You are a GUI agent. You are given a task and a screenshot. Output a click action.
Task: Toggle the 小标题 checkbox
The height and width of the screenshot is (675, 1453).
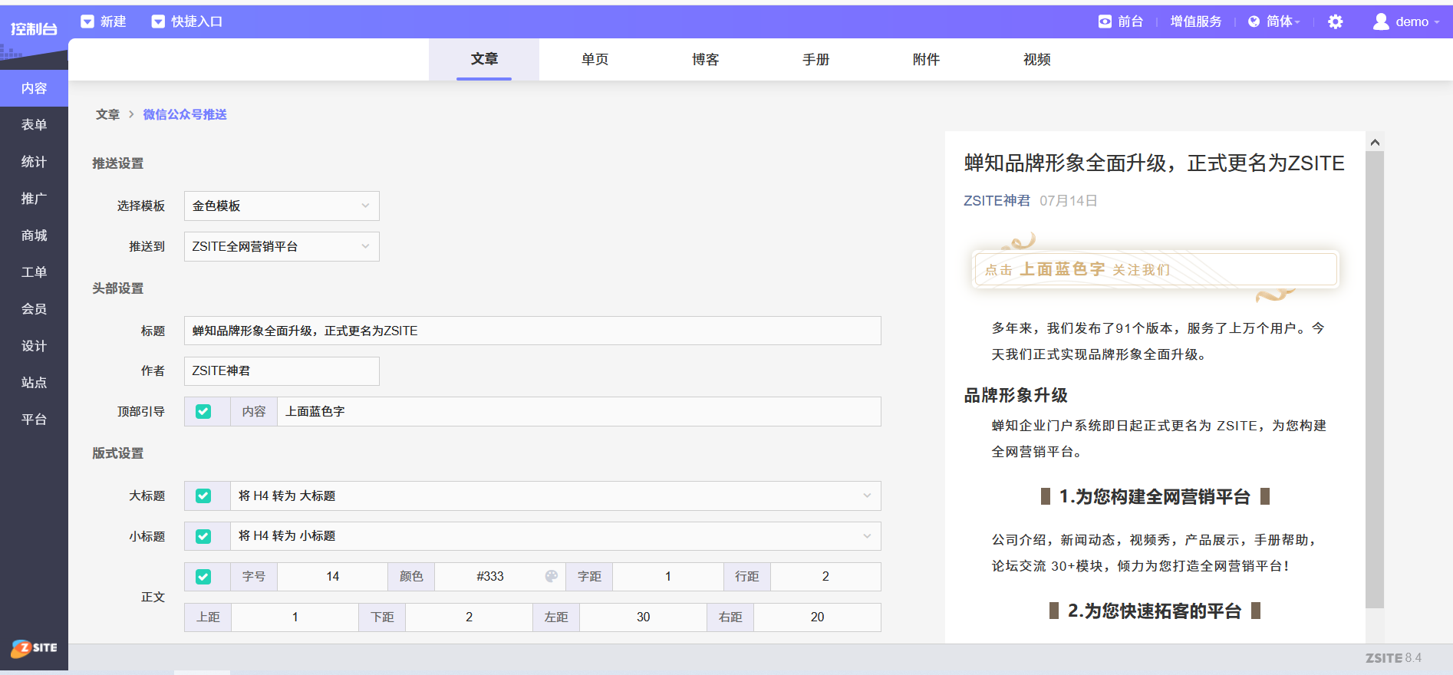pyautogui.click(x=203, y=536)
